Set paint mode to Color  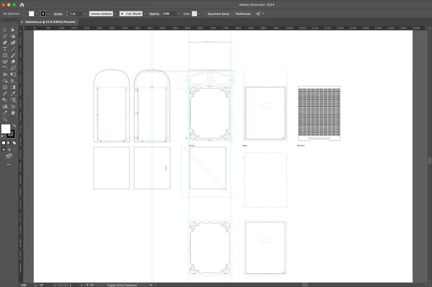point(3,143)
